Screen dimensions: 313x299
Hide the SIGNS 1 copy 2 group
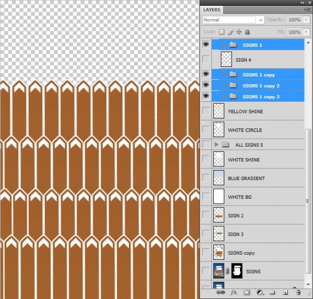[206, 85]
